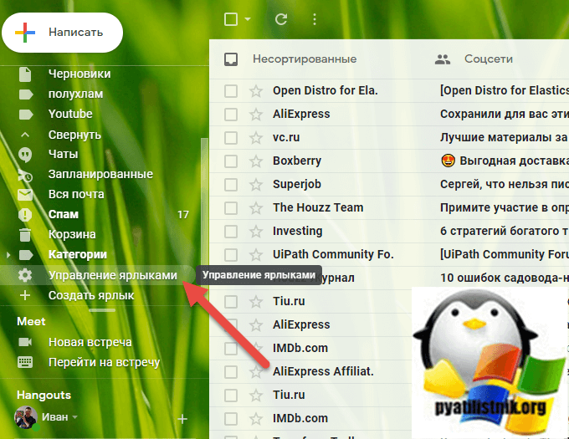569x439 pixels.
Task: Collapse the list with Свернуть
Action: coord(74,135)
